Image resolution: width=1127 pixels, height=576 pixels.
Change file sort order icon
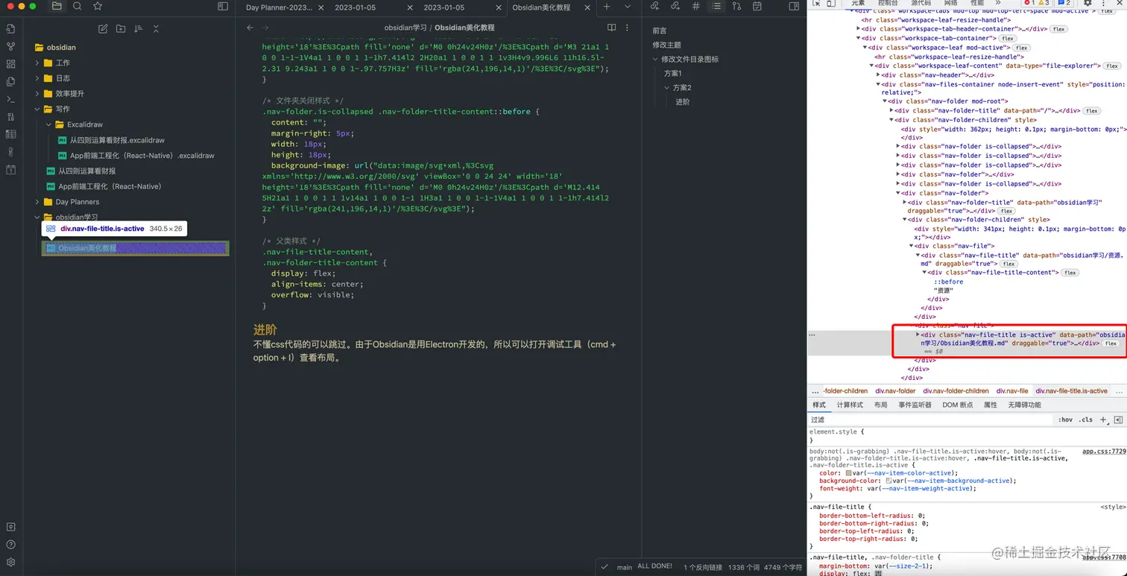pyautogui.click(x=139, y=28)
